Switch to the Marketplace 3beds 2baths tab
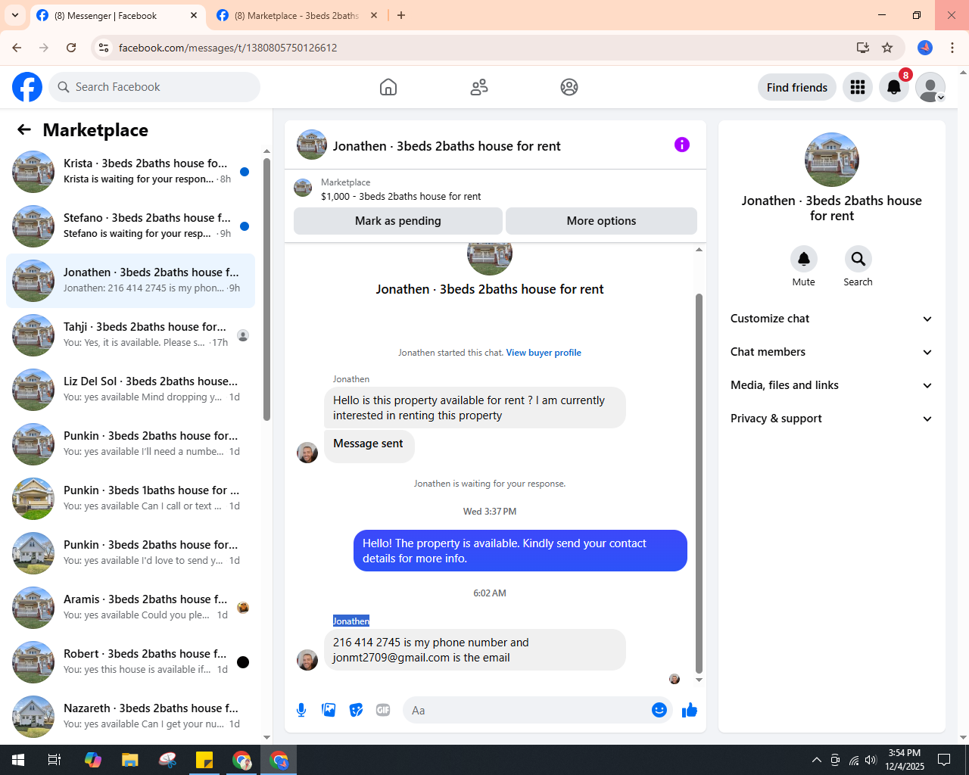 click(297, 15)
